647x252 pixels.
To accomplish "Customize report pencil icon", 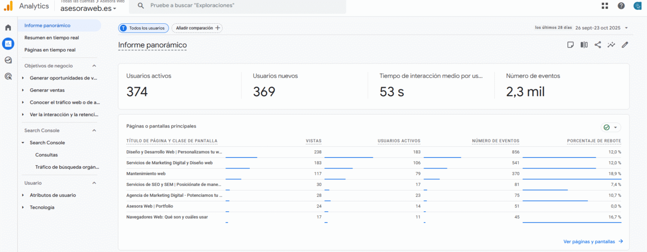I will pyautogui.click(x=625, y=45).
